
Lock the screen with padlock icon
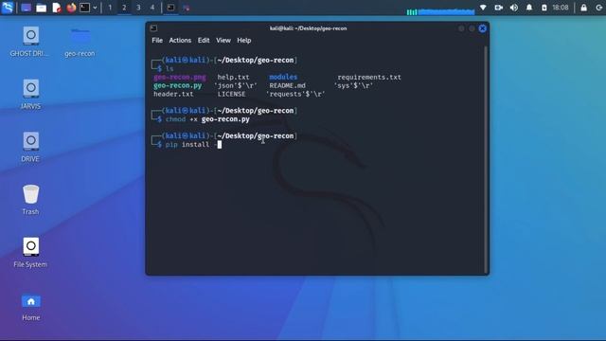pos(583,8)
